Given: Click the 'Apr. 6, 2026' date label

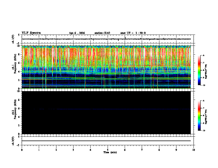Looking at the screenshot, I should pyautogui.click(x=77, y=33).
